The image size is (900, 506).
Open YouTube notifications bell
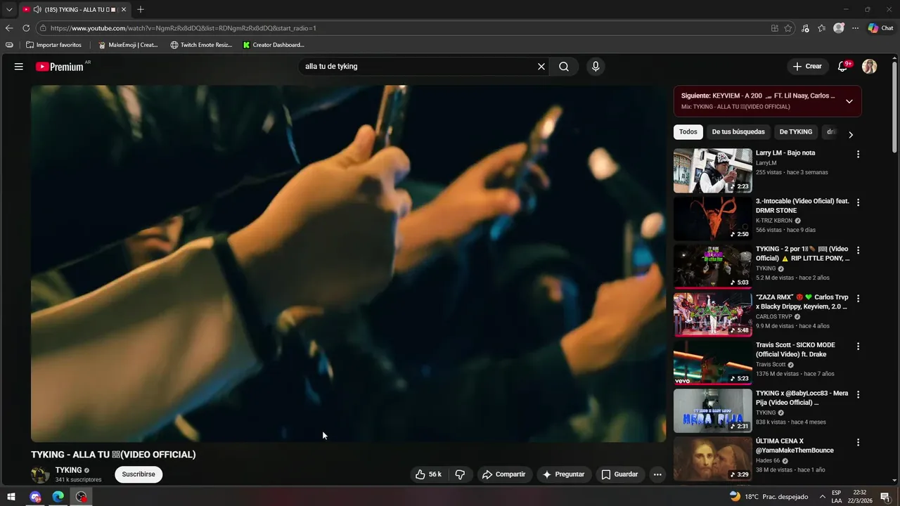843,67
